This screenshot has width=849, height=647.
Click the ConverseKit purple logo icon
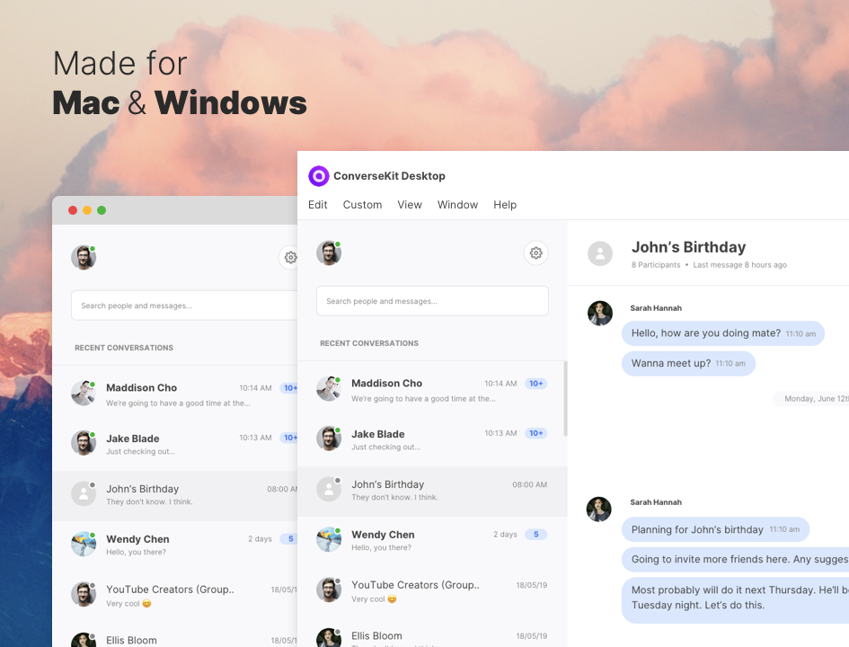coord(319,176)
